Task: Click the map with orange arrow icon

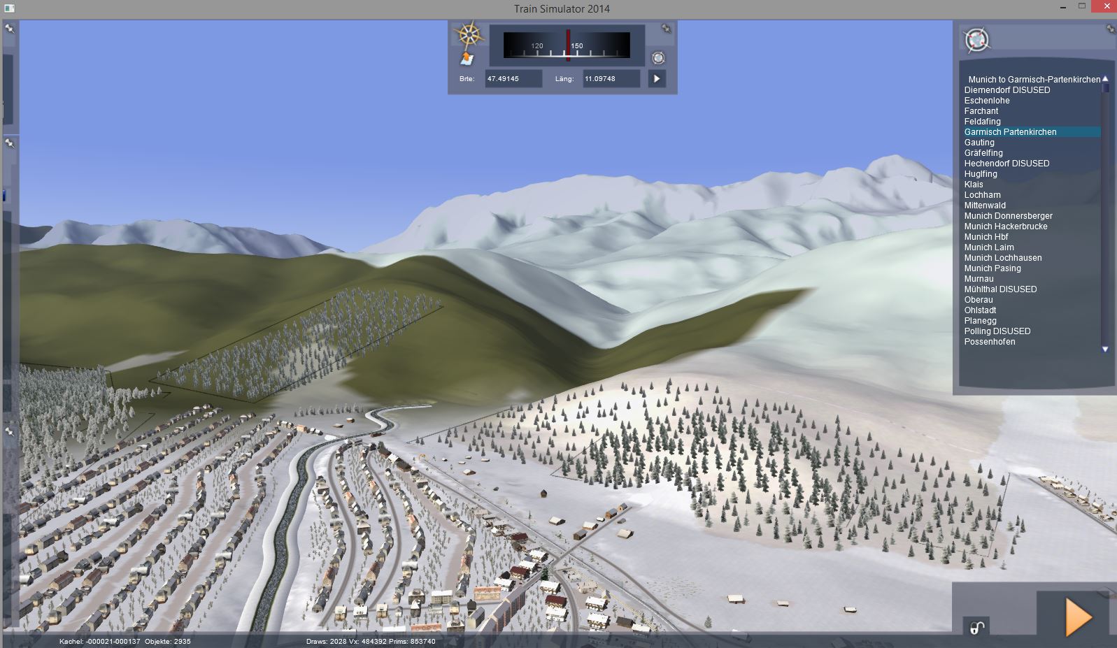Action: [x=467, y=59]
